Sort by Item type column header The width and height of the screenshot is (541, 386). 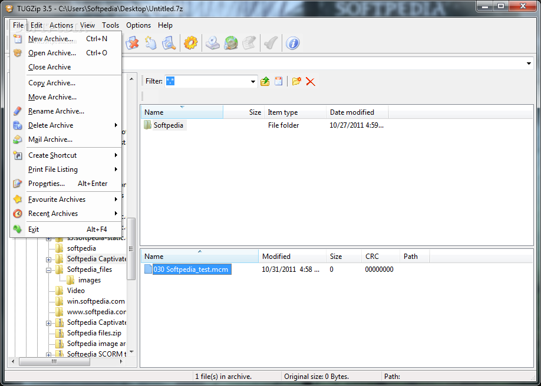(x=295, y=112)
